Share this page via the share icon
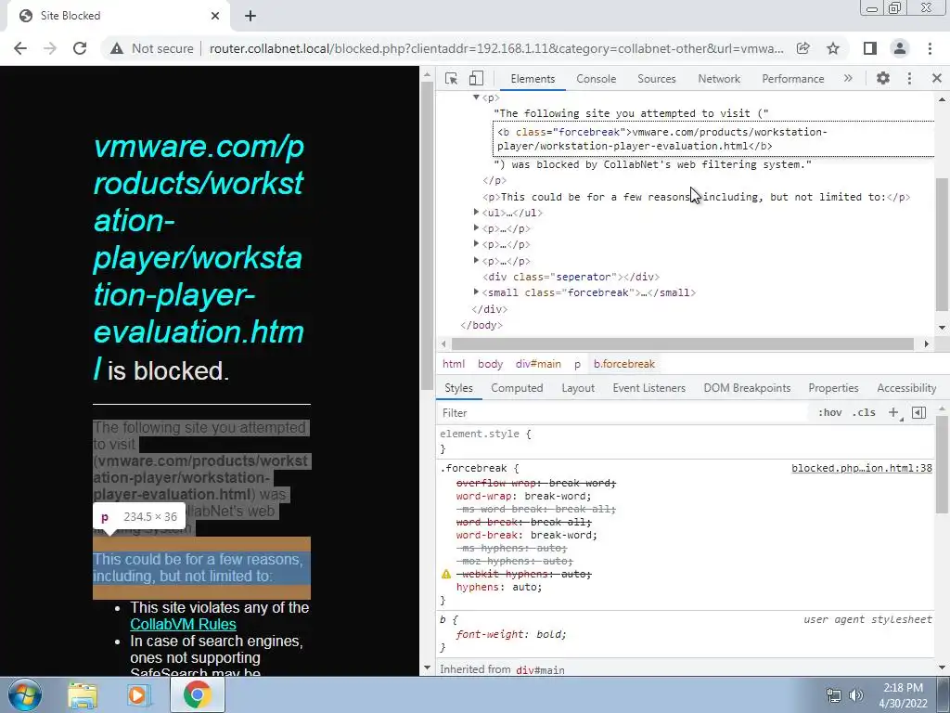Image resolution: width=950 pixels, height=713 pixels. (x=803, y=48)
